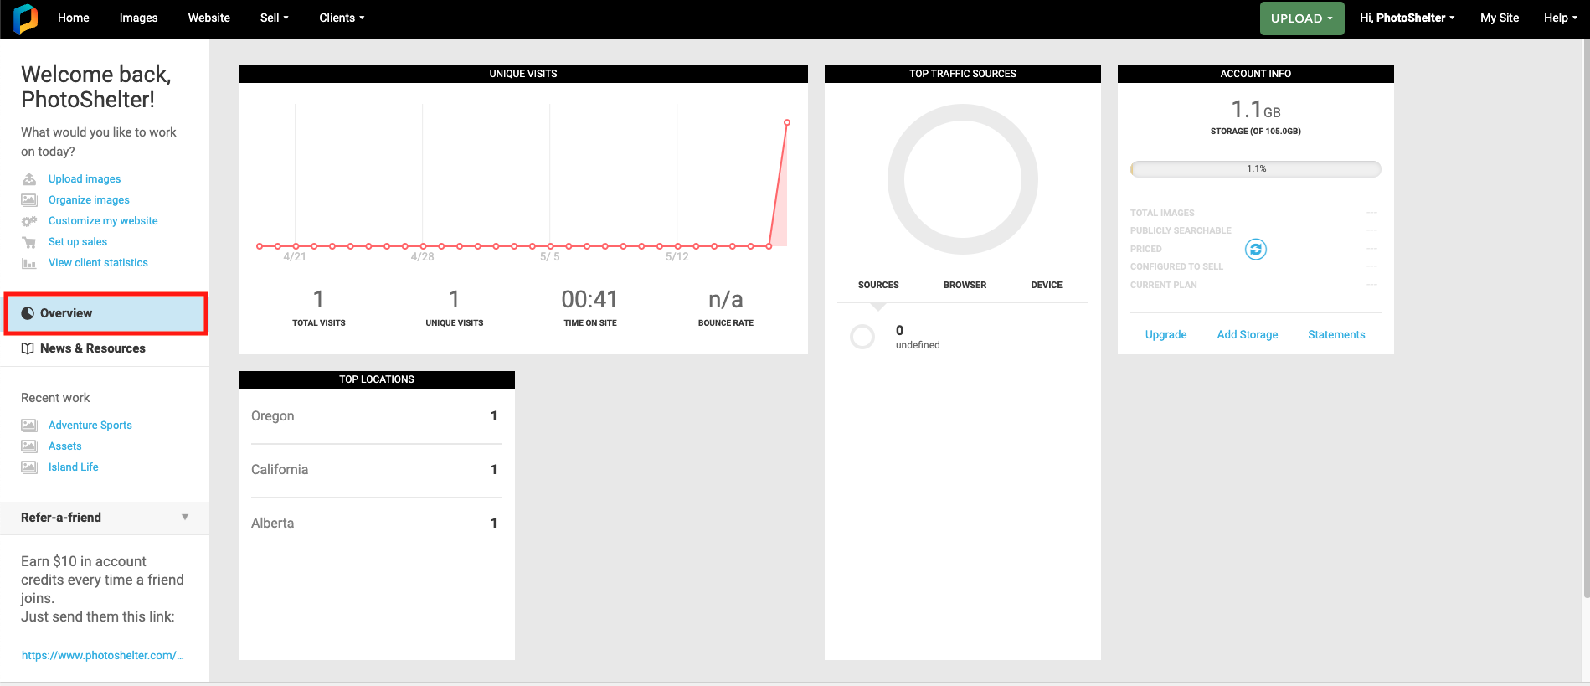Click the Organize images picture icon
Viewport: 1590px width, 686px height.
(x=29, y=200)
